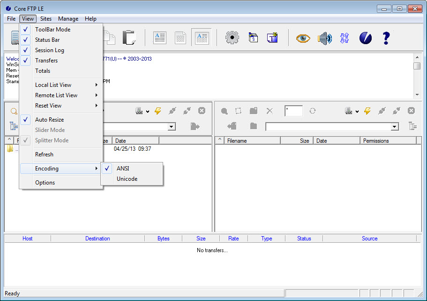427x301 pixels.
Task: Click the clipboard paste toolbar icon
Action: pos(129,38)
